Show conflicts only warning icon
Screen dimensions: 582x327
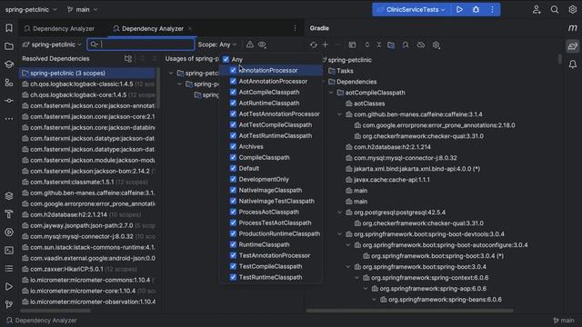250,45
